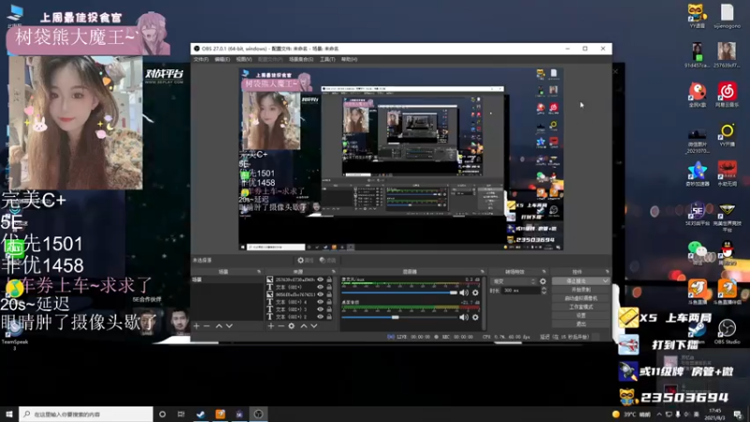This screenshot has height=422, width=750.
Task: Open the YY语音 desktop icon
Action: tap(697, 16)
